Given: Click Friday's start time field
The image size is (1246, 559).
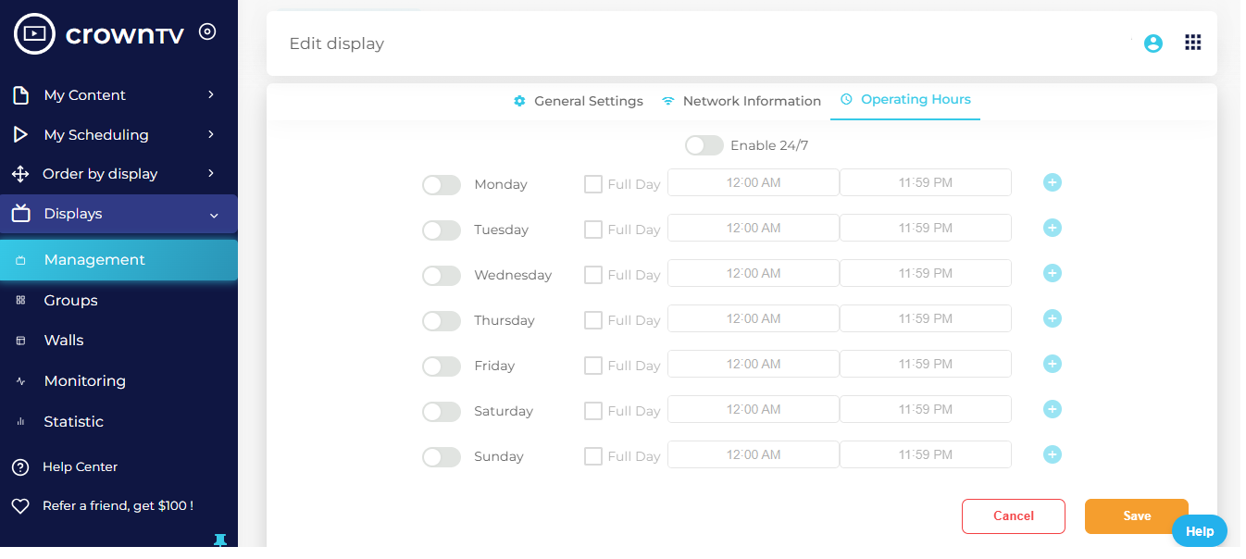Looking at the screenshot, I should [x=753, y=363].
